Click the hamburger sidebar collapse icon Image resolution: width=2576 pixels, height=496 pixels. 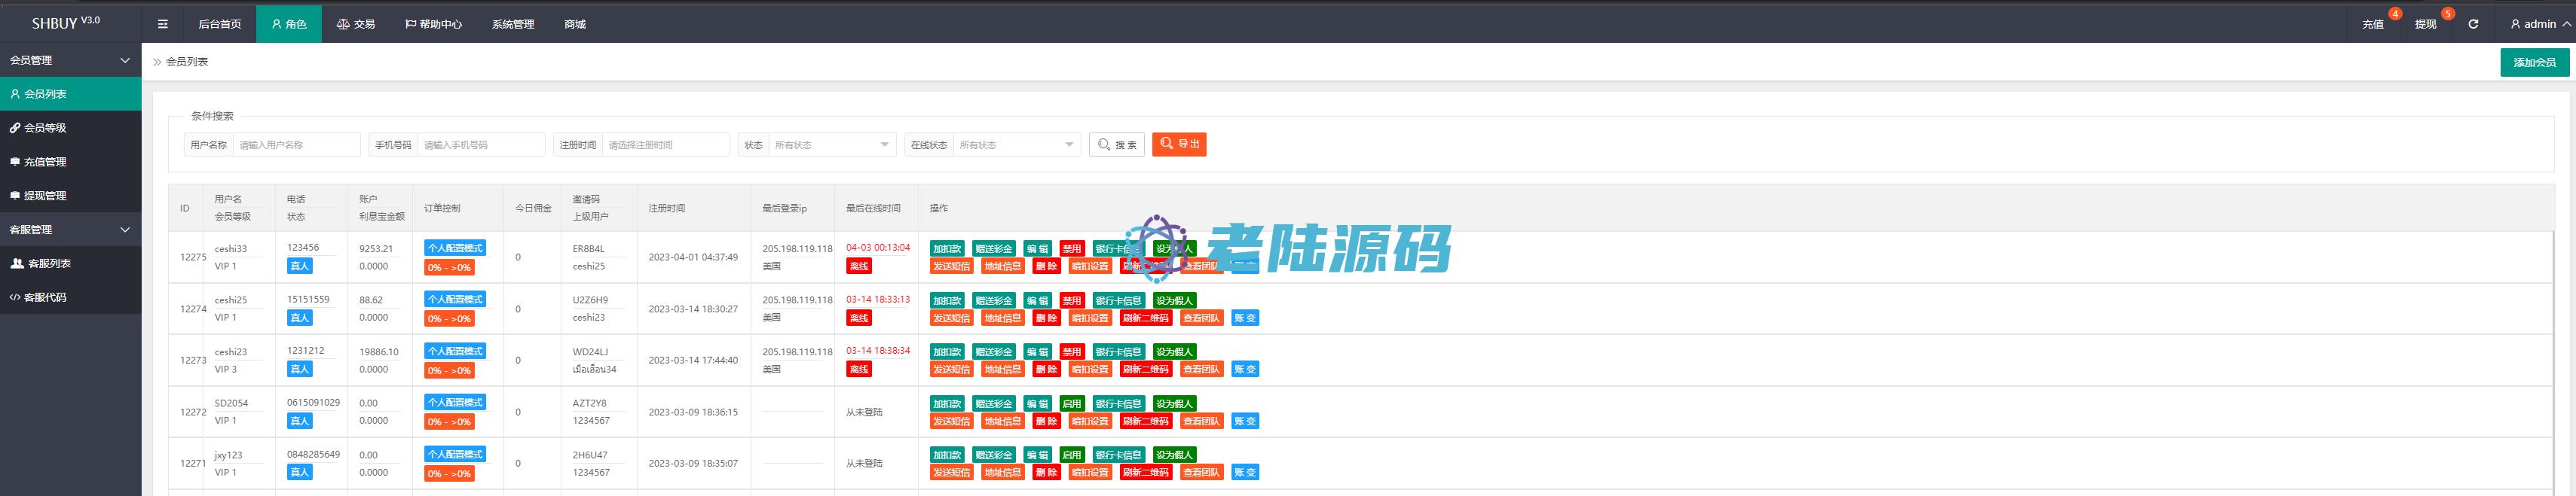[163, 24]
